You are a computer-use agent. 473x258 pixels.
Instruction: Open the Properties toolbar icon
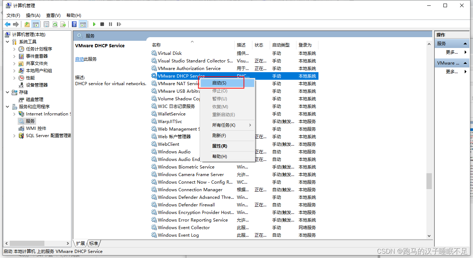point(47,24)
